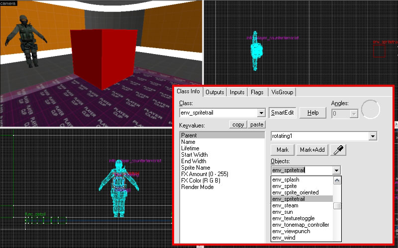The width and height of the screenshot is (398, 248).
Task: Select the red cube in camera view
Action: (103, 59)
